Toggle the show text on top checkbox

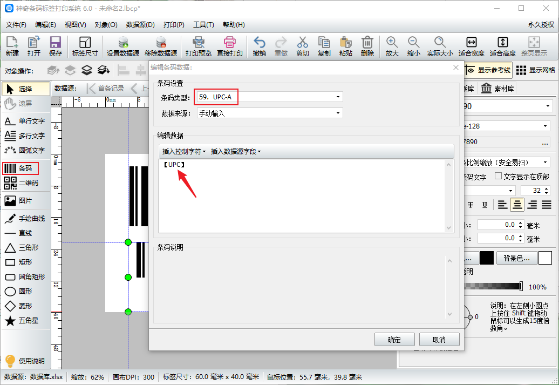[498, 176]
